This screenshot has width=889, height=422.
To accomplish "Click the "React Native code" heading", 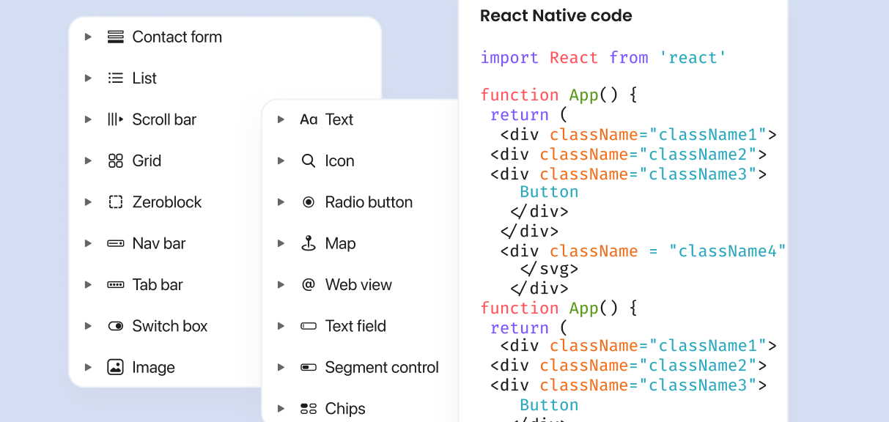I will (x=556, y=15).
